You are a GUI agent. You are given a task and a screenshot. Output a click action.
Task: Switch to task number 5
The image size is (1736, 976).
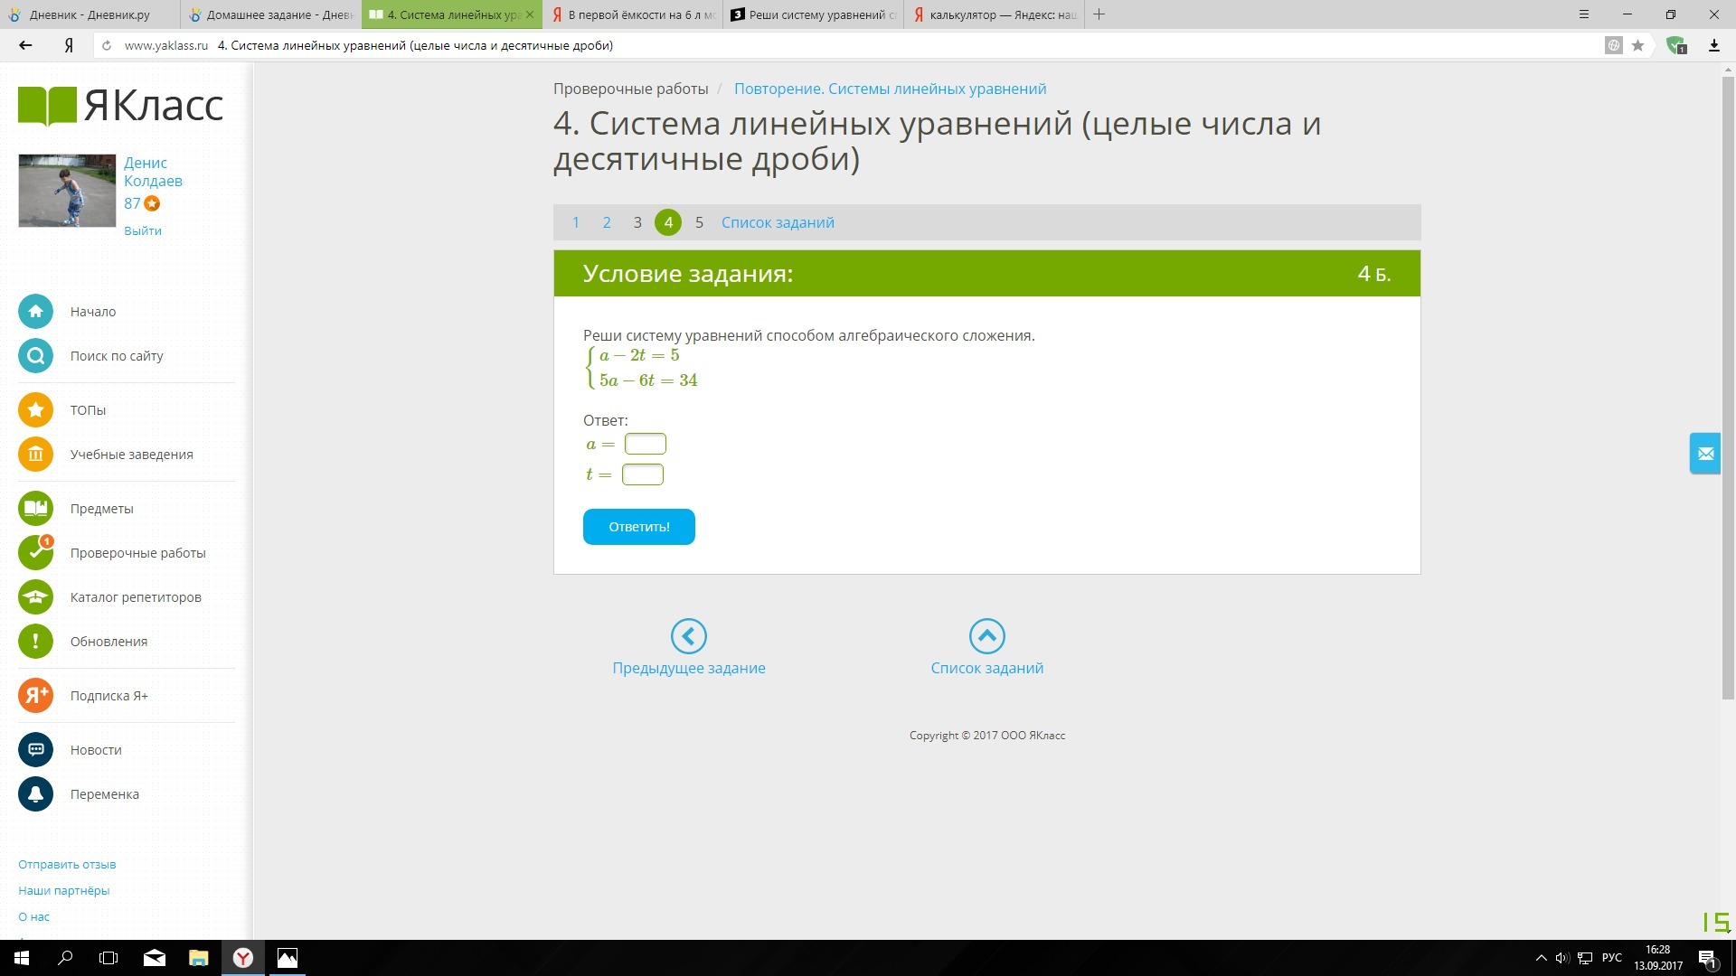[699, 222]
